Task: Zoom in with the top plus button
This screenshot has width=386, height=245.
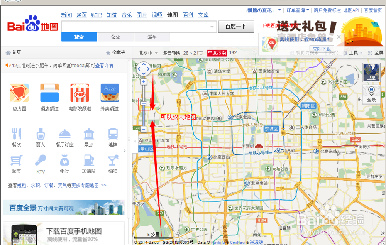Action: (144, 82)
